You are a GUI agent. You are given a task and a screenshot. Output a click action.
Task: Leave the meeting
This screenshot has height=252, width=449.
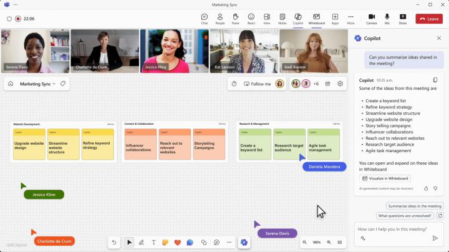pyautogui.click(x=429, y=19)
